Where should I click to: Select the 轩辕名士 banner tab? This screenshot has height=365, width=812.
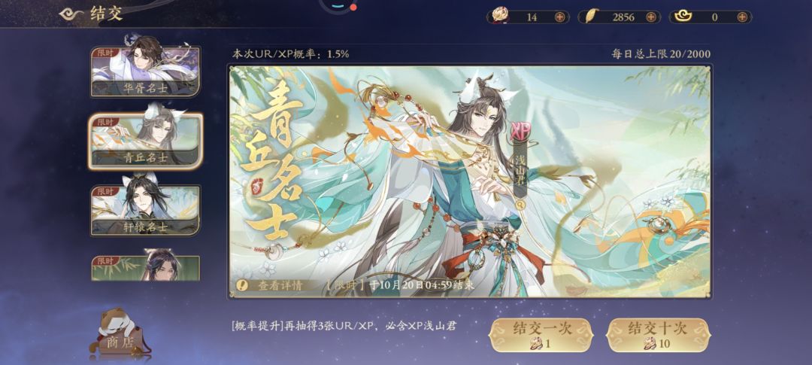pos(145,209)
